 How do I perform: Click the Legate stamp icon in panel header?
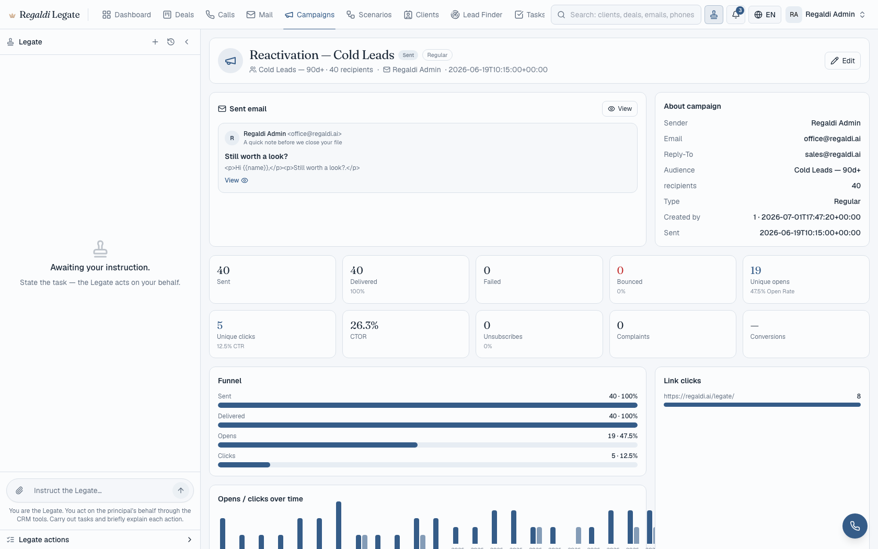[10, 42]
